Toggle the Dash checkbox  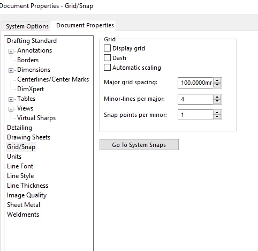[x=107, y=58]
